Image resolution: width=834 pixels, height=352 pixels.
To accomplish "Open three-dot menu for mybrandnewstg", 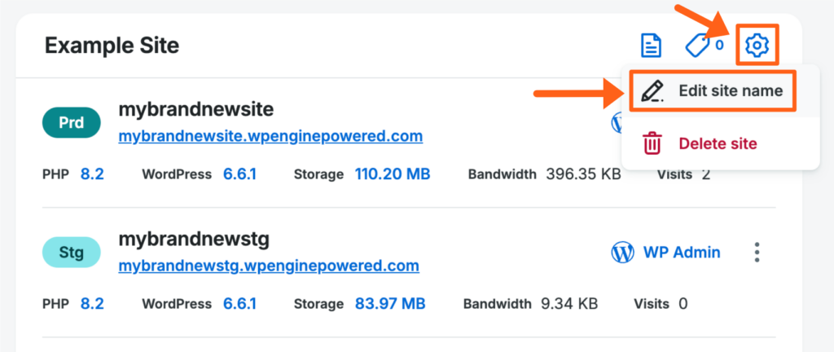I will click(x=757, y=253).
